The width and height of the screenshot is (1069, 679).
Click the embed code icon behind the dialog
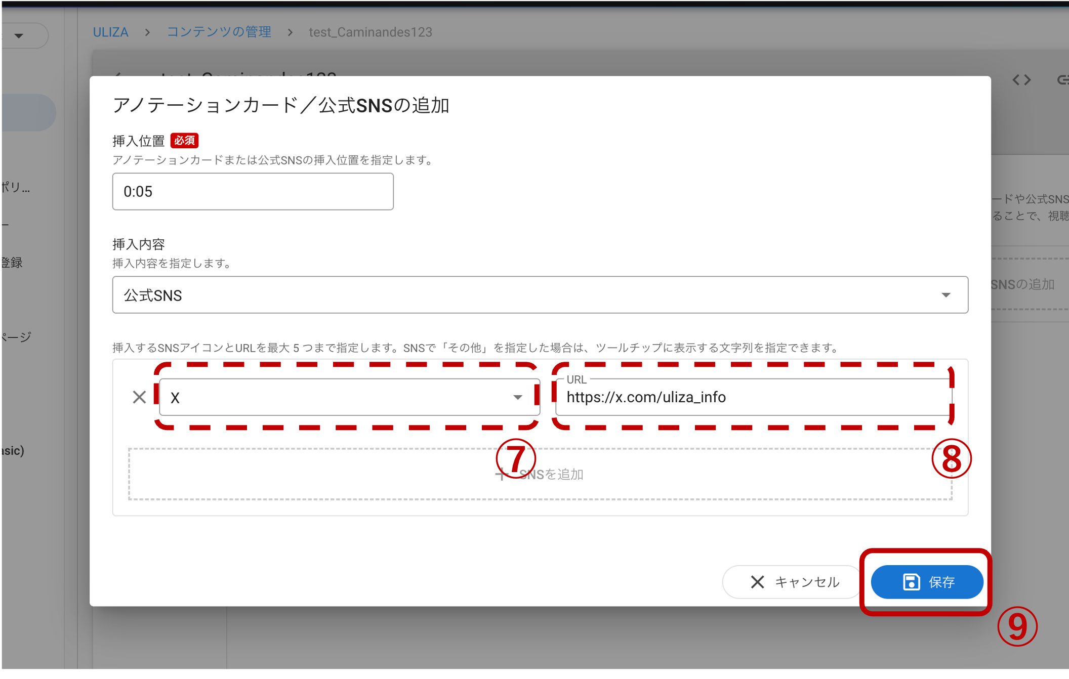[1021, 80]
